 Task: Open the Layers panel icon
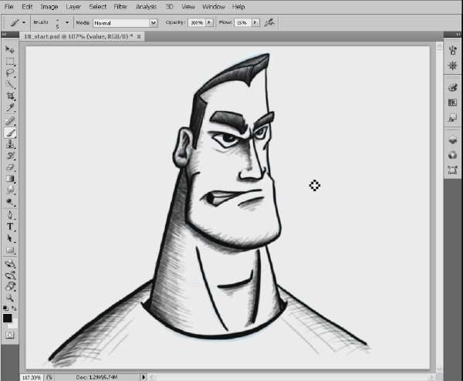[452, 140]
